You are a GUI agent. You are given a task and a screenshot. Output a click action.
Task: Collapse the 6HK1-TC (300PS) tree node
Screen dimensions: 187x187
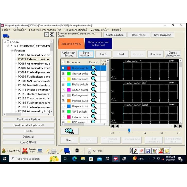click(8, 46)
